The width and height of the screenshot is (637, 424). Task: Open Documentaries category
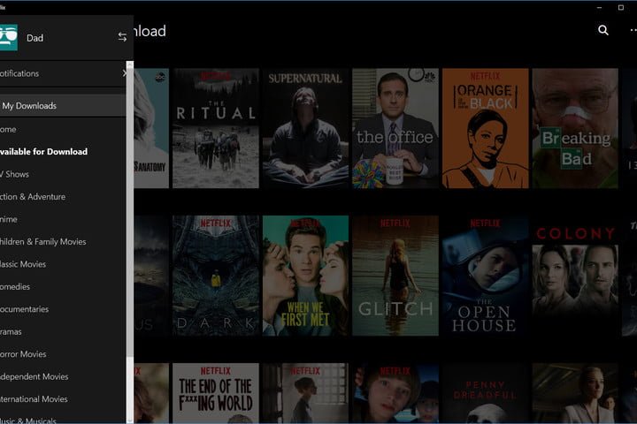tap(63, 309)
